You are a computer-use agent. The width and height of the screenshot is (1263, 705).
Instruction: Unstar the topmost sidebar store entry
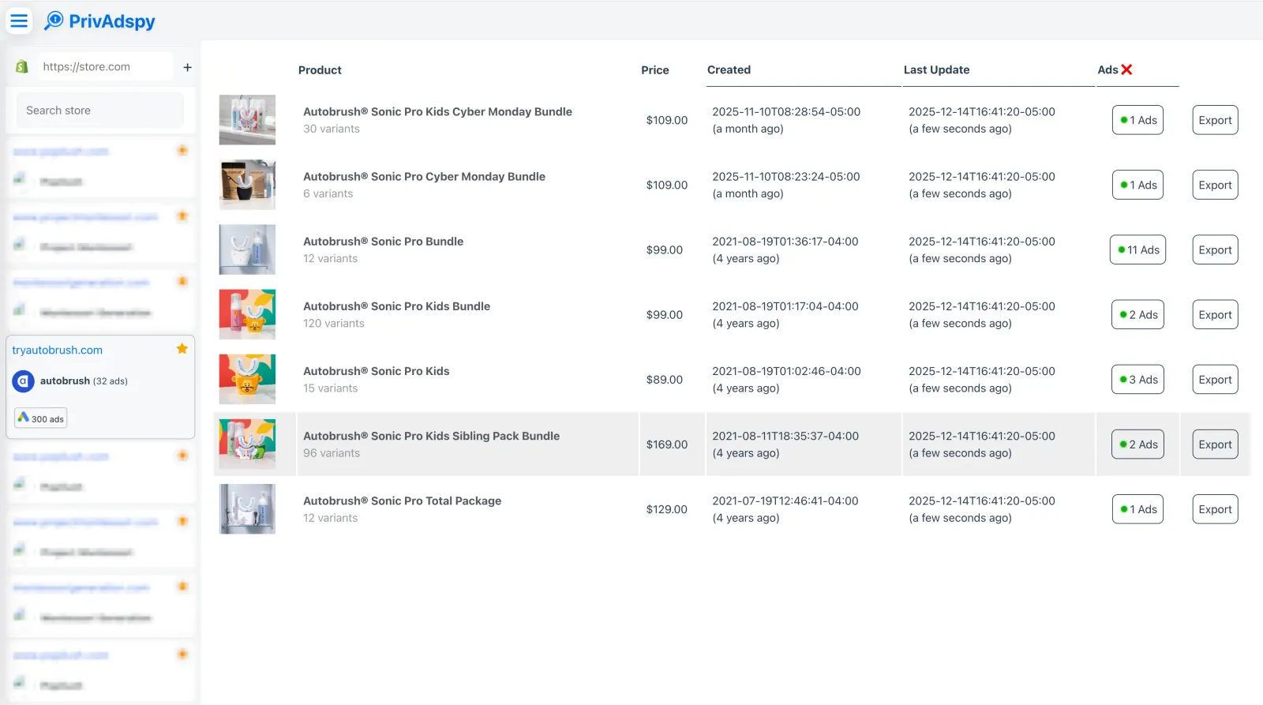click(x=182, y=150)
